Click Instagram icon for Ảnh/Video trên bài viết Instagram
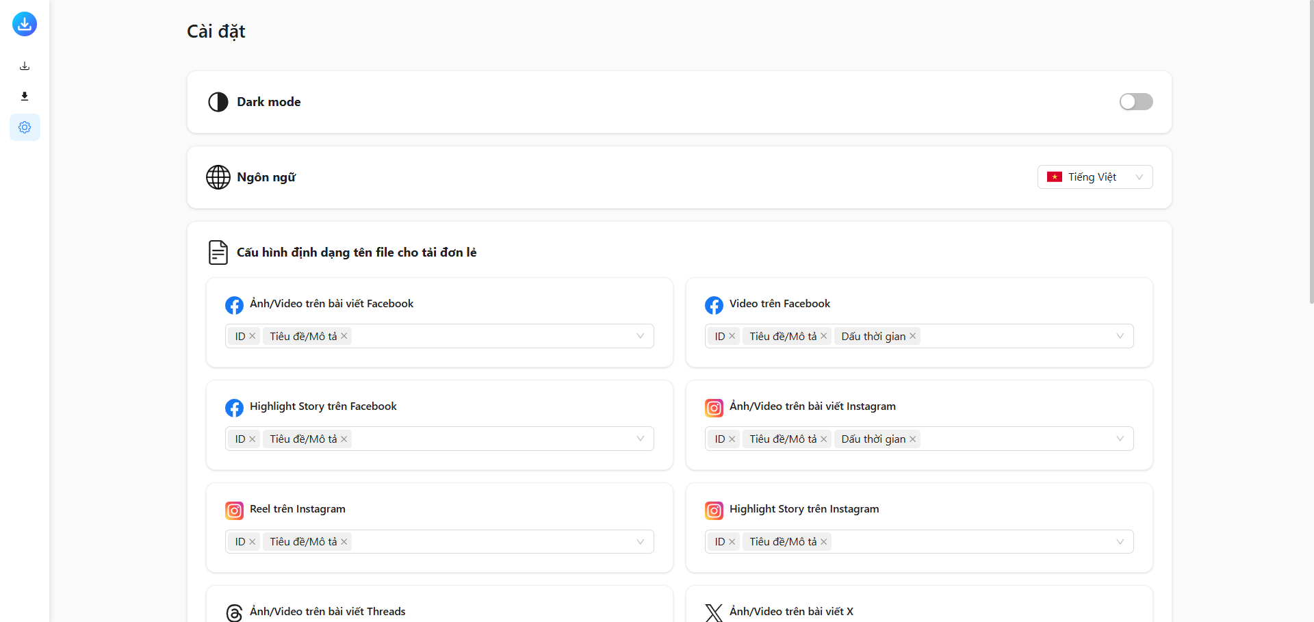This screenshot has height=622, width=1314. click(x=714, y=408)
